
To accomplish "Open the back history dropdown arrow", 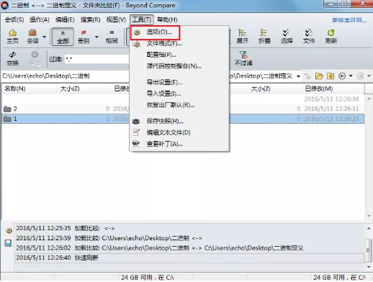I will tap(351, 76).
